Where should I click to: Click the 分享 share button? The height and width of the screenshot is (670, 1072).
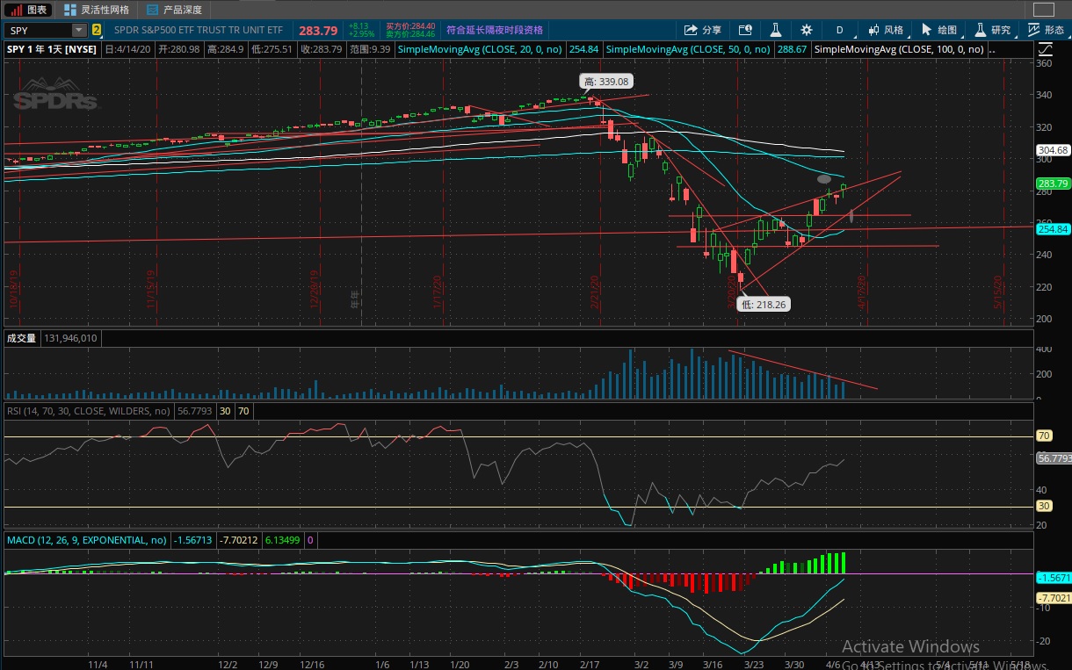(x=703, y=30)
